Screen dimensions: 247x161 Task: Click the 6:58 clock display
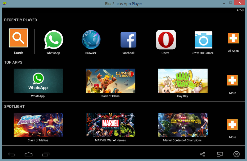pyautogui.click(x=240, y=10)
